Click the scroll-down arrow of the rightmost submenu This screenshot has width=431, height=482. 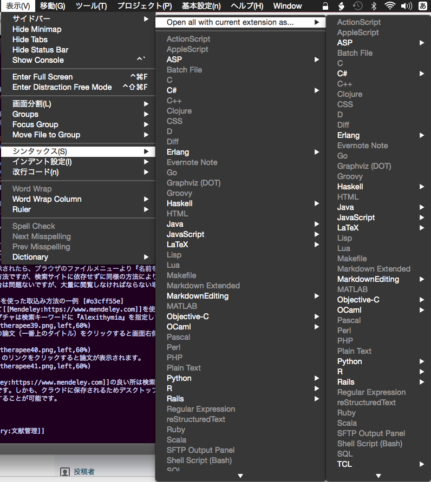378,476
